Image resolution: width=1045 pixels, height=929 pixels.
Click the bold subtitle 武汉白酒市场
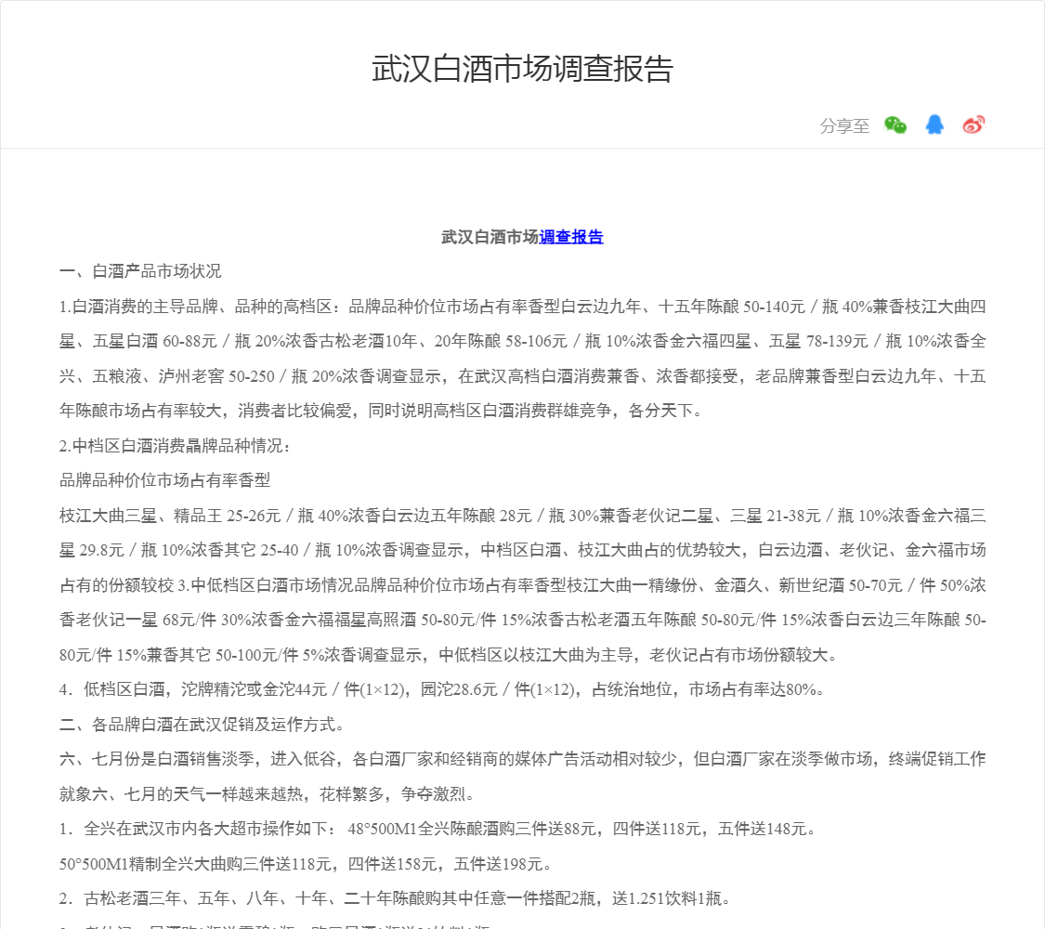pyautogui.click(x=490, y=237)
